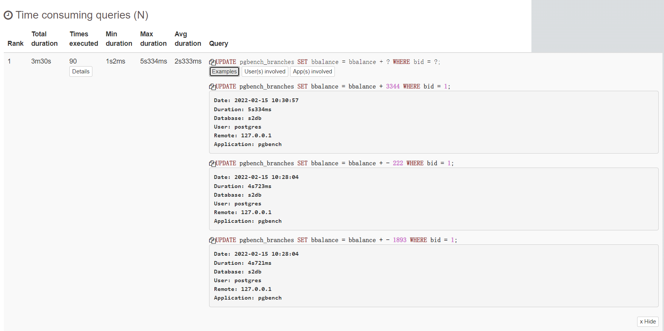Screen dimensions: 664x331
Task: Click the clock icon beside Time consuming queries
Action: tap(8, 15)
